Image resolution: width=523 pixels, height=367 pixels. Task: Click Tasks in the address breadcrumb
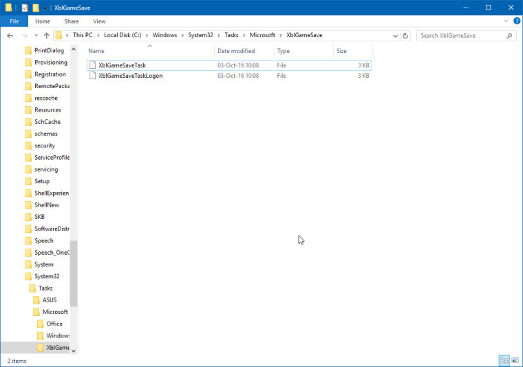[x=231, y=35]
